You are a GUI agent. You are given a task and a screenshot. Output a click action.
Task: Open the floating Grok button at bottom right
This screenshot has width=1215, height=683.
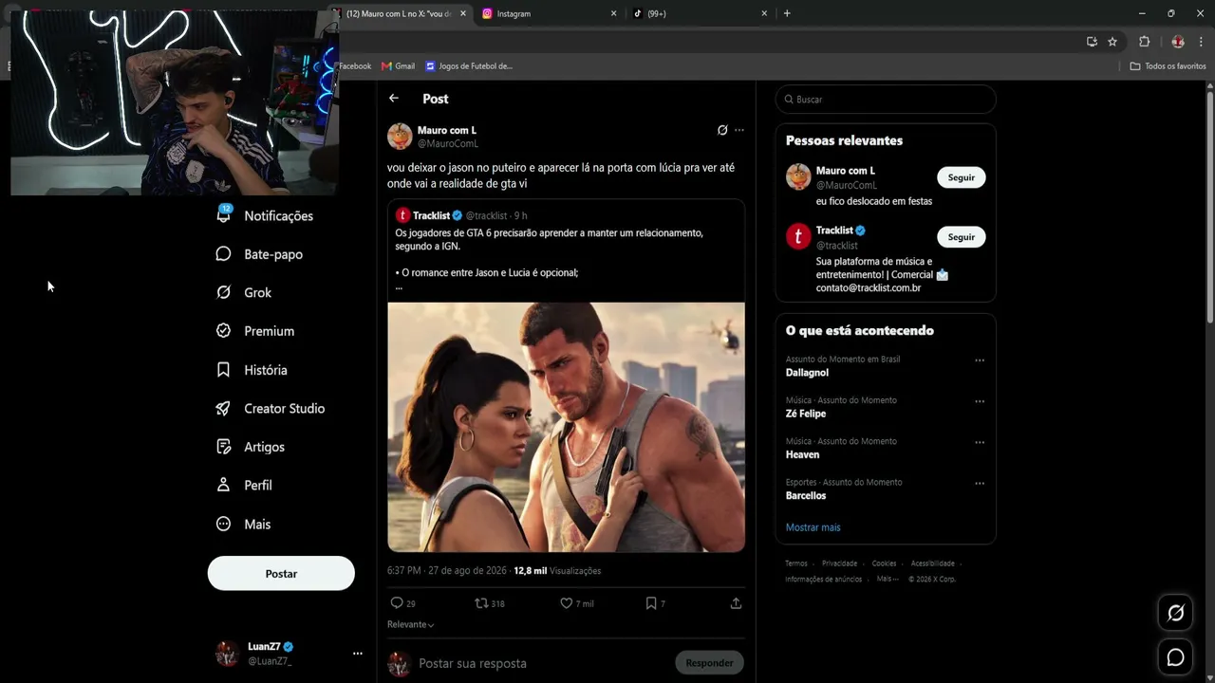tap(1175, 613)
